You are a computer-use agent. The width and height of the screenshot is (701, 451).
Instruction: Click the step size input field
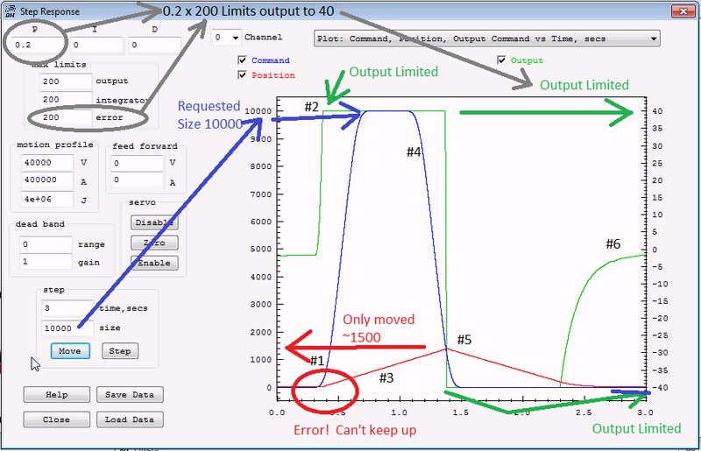[x=67, y=328]
